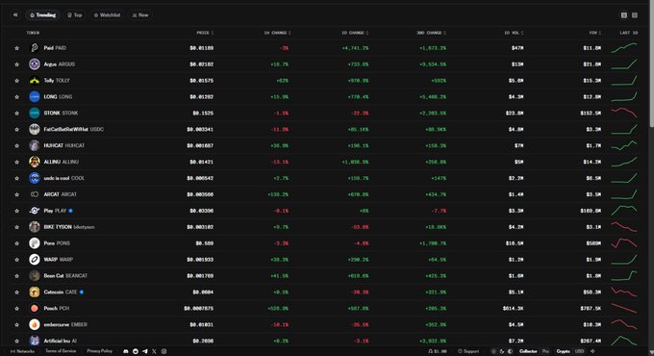Open the Paid token logo icon

tap(35, 48)
